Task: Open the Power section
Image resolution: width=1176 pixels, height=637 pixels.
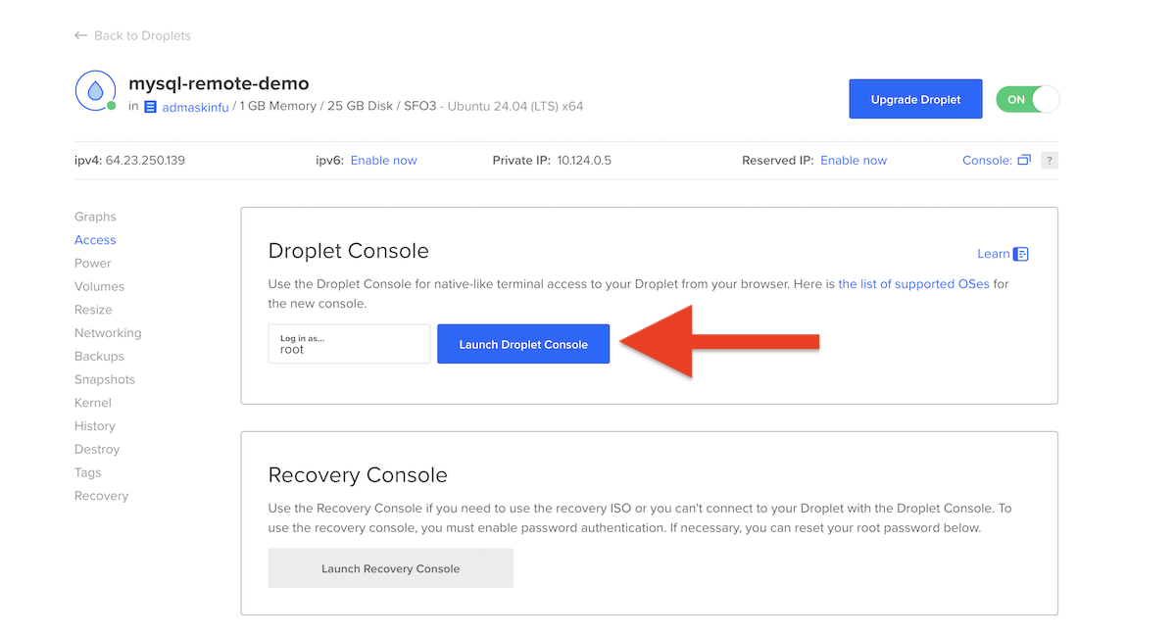Action: [x=93, y=263]
